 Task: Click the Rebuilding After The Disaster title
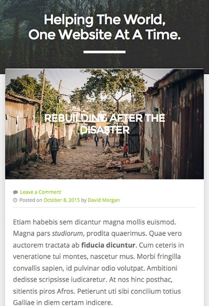coord(104,124)
